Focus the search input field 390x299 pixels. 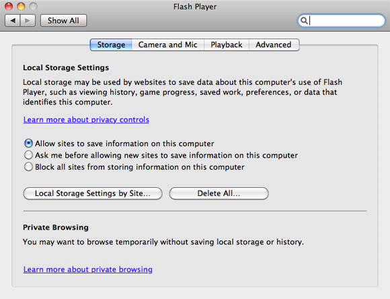pyautogui.click(x=342, y=20)
